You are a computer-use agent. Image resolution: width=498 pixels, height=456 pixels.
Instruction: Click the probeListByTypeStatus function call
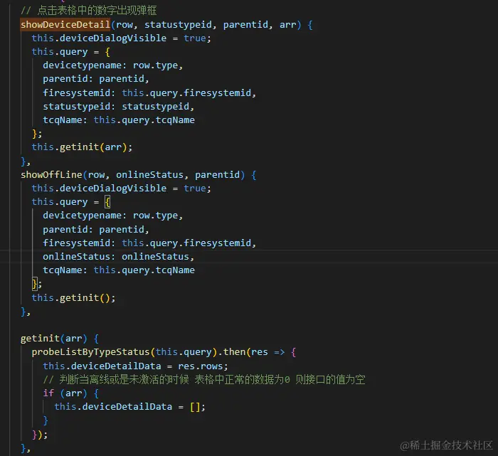point(90,352)
